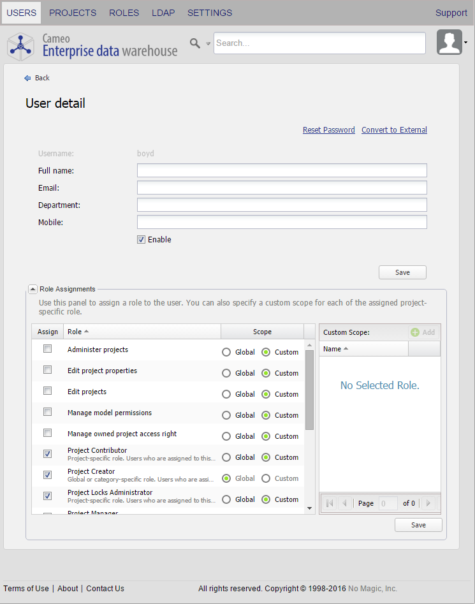Click the search magnifier icon
This screenshot has width=475, height=604.
tap(195, 43)
